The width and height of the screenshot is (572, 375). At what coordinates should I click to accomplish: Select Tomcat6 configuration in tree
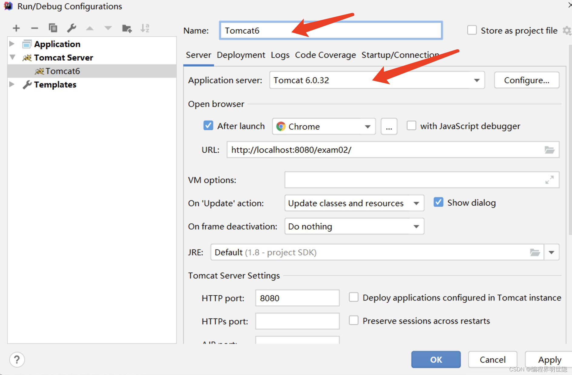92,71
